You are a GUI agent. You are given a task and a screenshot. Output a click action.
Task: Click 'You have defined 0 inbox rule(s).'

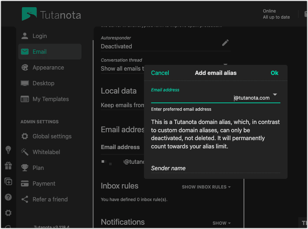pos(134,200)
